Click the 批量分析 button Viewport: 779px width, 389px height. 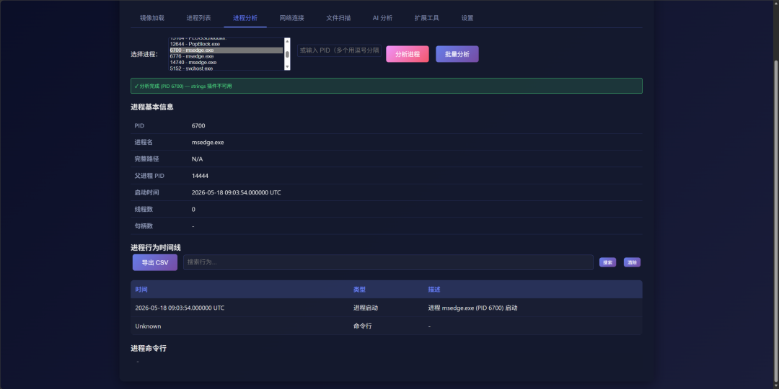click(457, 54)
